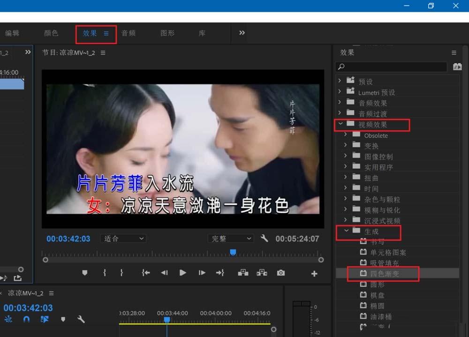The image size is (469, 337).
Task: Open the 完整 playback resolution dropdown
Action: point(230,239)
